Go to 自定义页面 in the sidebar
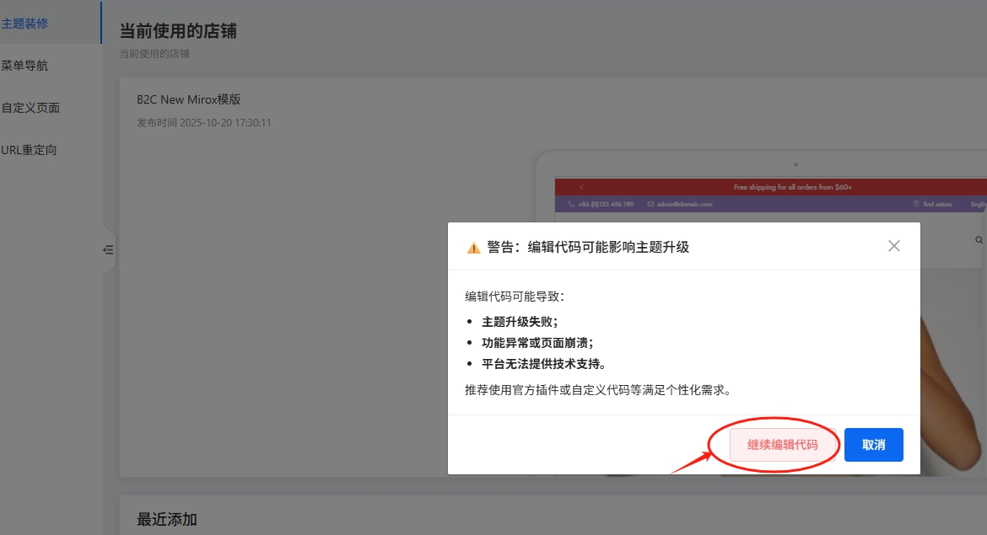The width and height of the screenshot is (987, 535). (30, 108)
